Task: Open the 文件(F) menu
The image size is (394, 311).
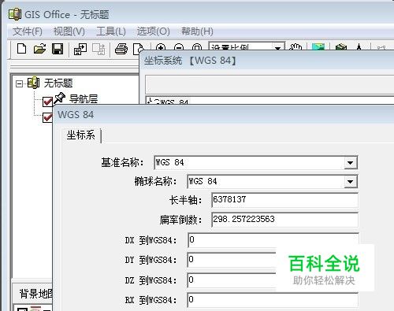Action: (x=28, y=31)
